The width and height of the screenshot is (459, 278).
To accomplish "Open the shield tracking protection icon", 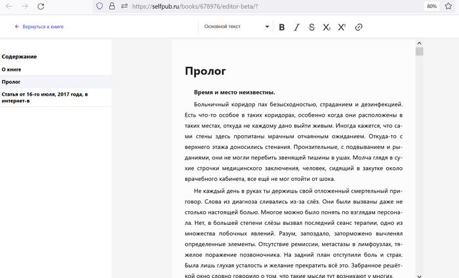I will [x=100, y=6].
